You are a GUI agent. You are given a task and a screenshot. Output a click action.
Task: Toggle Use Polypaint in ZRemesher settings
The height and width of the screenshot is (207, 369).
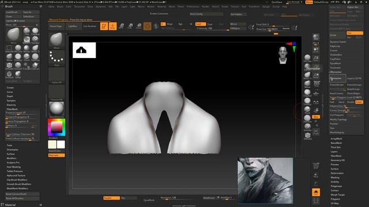click(337, 115)
